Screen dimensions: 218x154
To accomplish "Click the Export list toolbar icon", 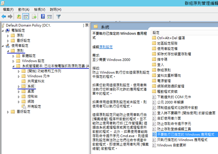I will [x=34, y=17].
